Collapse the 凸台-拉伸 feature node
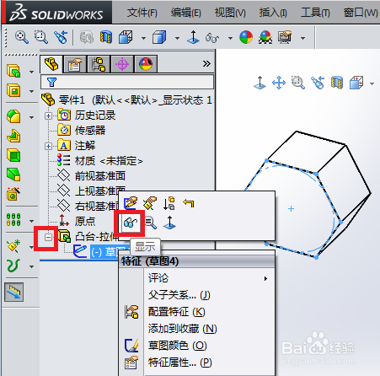Screen dimensions: 380x376 48,238
